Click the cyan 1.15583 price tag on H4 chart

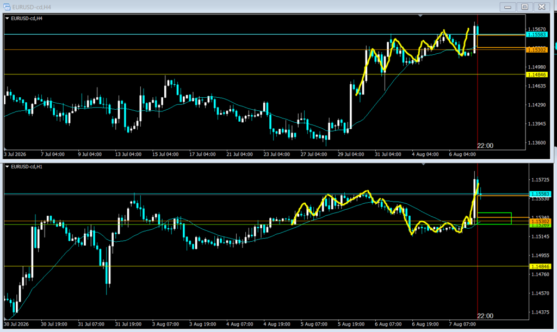coord(537,35)
